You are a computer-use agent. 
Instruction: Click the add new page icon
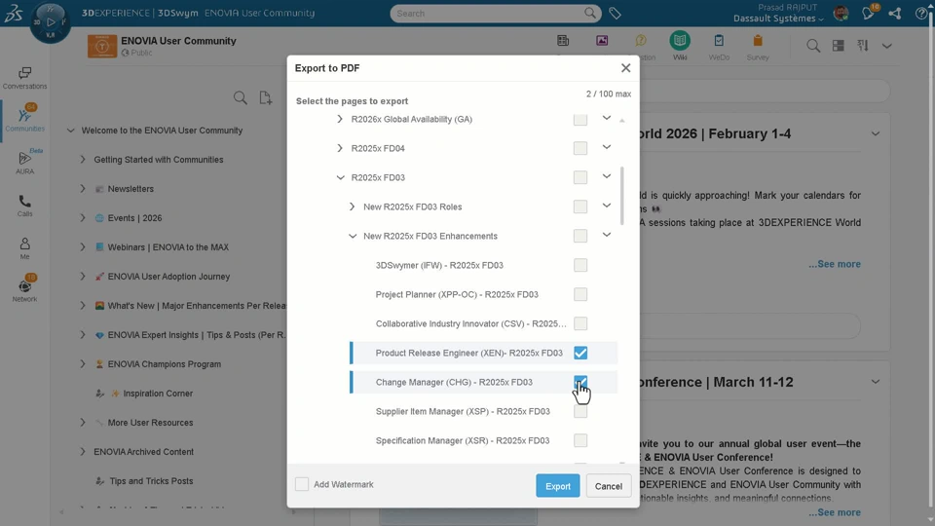pyautogui.click(x=266, y=97)
